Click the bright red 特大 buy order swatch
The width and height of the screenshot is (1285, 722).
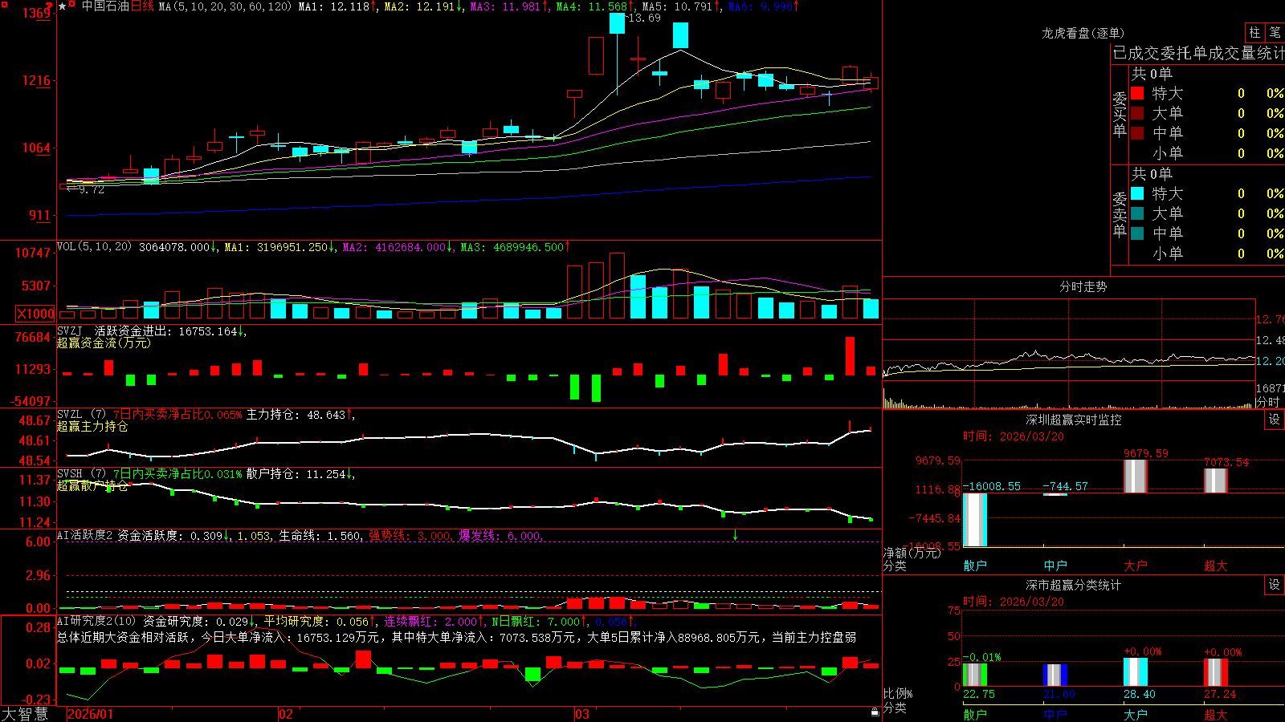[x=1137, y=93]
